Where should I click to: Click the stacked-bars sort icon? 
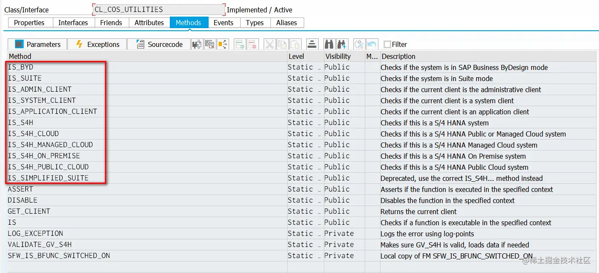click(x=312, y=44)
